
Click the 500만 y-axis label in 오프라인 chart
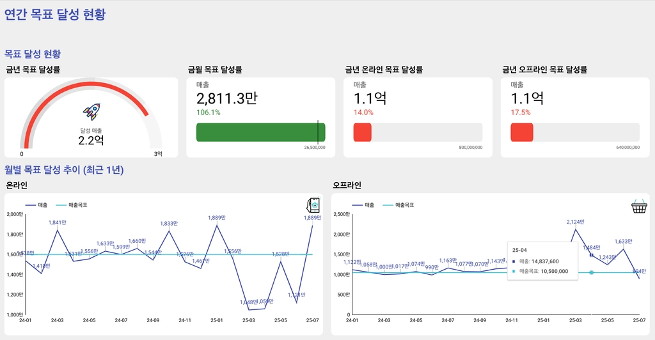click(343, 295)
